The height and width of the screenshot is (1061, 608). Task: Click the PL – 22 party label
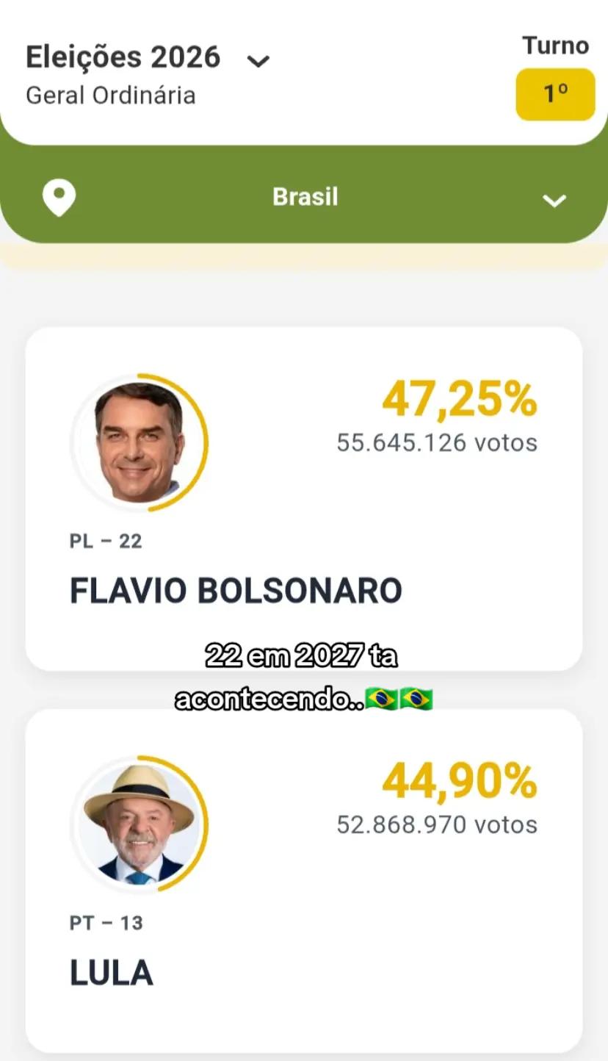(x=106, y=542)
